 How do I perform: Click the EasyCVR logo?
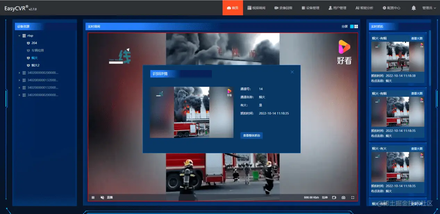point(20,8)
